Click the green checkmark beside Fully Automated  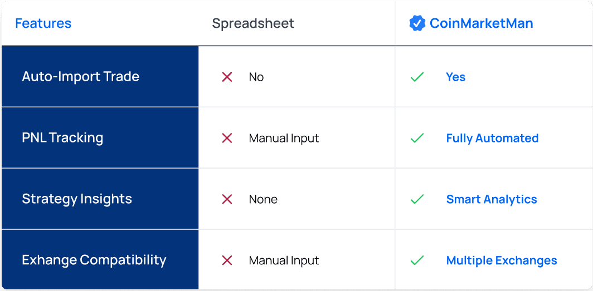[417, 138]
